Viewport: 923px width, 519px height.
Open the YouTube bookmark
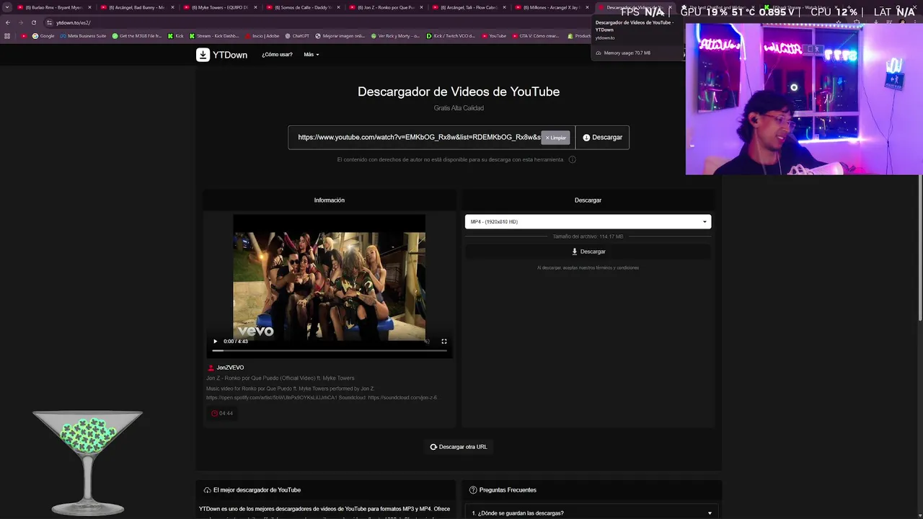click(494, 36)
